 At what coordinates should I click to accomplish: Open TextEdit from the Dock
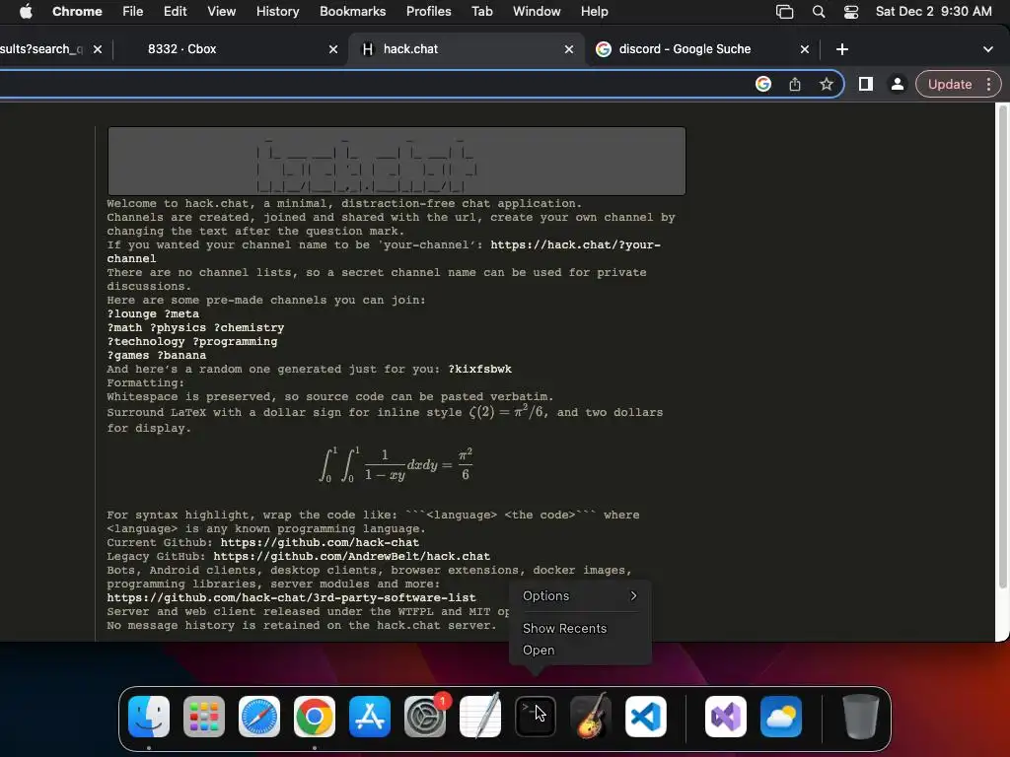[x=480, y=716]
